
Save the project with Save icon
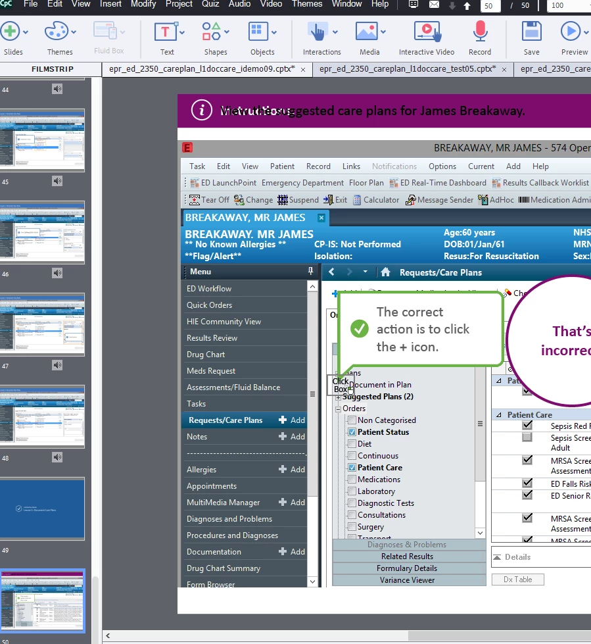(531, 31)
